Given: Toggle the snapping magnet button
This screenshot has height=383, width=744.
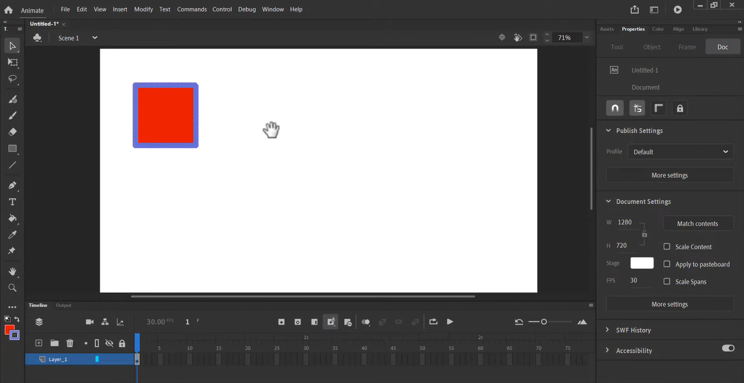Looking at the screenshot, I should pyautogui.click(x=615, y=109).
